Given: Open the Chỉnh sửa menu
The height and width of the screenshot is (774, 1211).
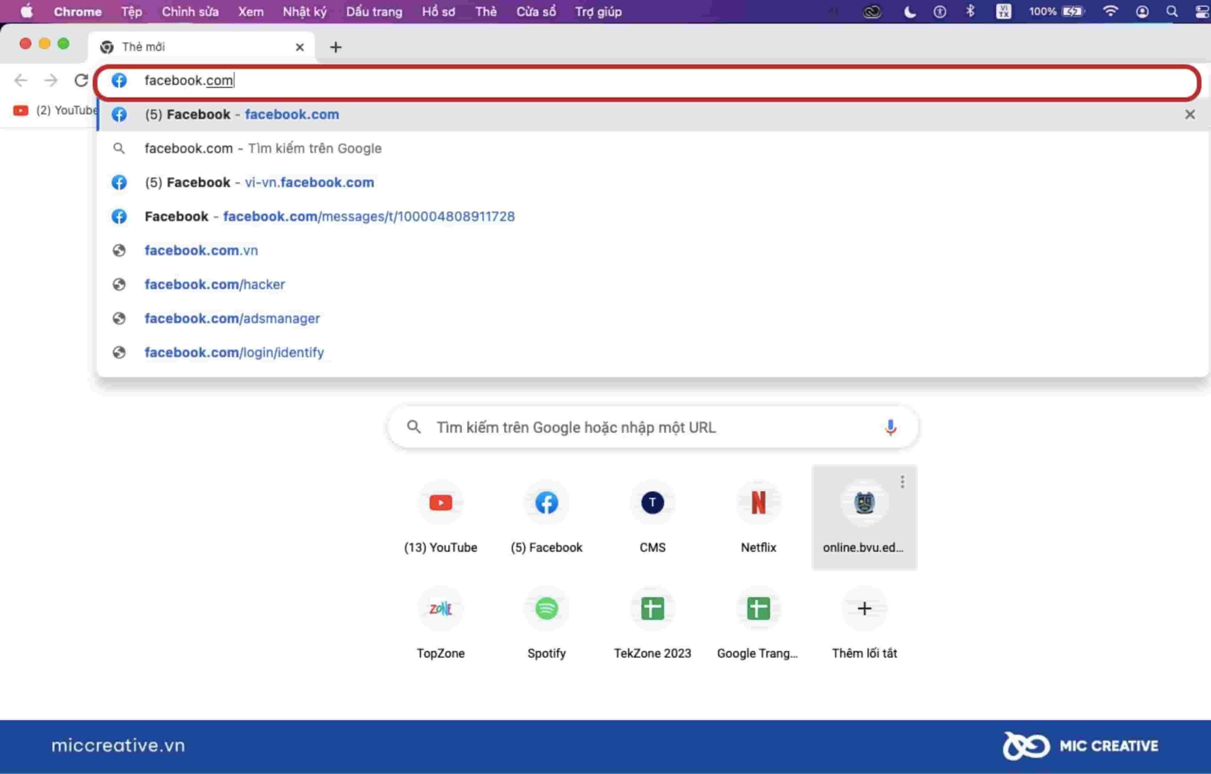Looking at the screenshot, I should pyautogui.click(x=190, y=11).
